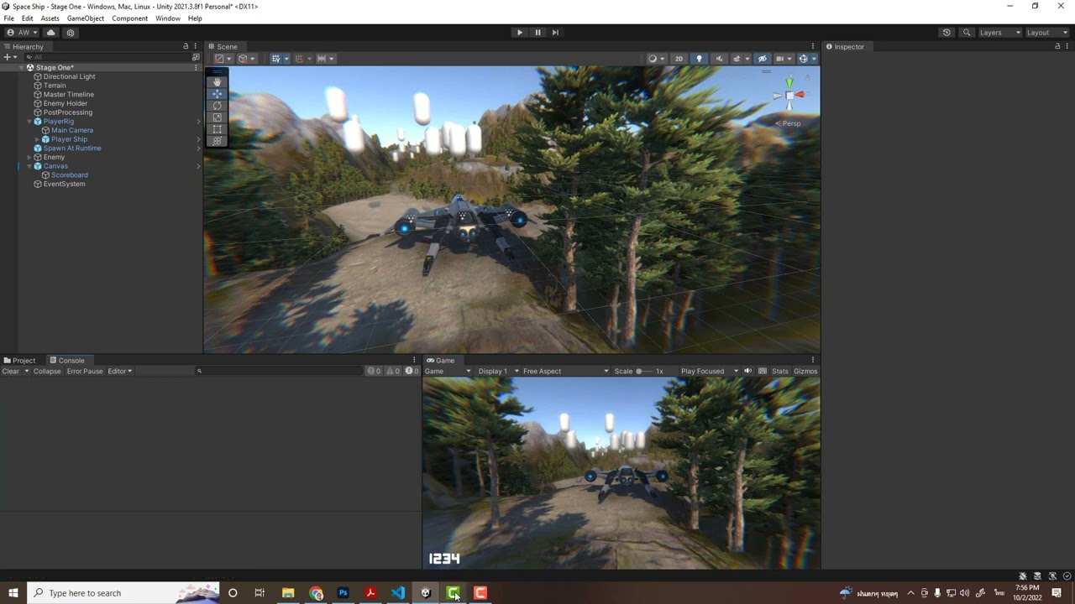Open the Cloud services icon

(50, 33)
